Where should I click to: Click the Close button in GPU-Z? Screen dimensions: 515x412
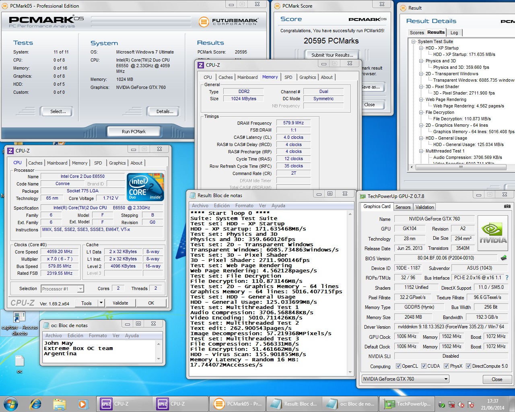(497, 379)
